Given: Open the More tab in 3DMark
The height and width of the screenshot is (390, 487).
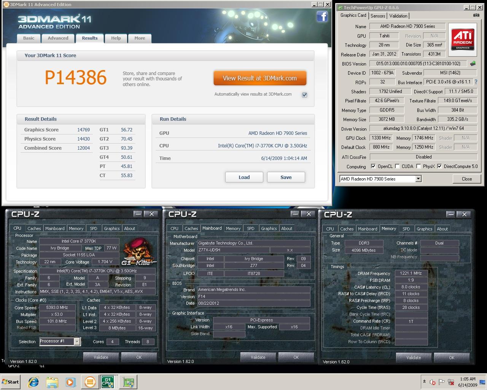Looking at the screenshot, I should [x=140, y=38].
